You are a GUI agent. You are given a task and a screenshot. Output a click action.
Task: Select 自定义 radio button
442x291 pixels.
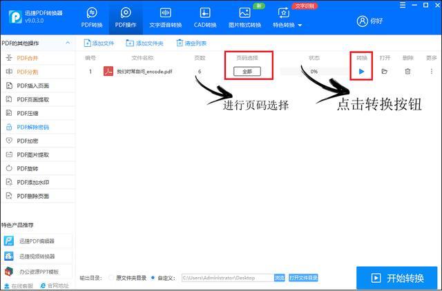pos(153,278)
